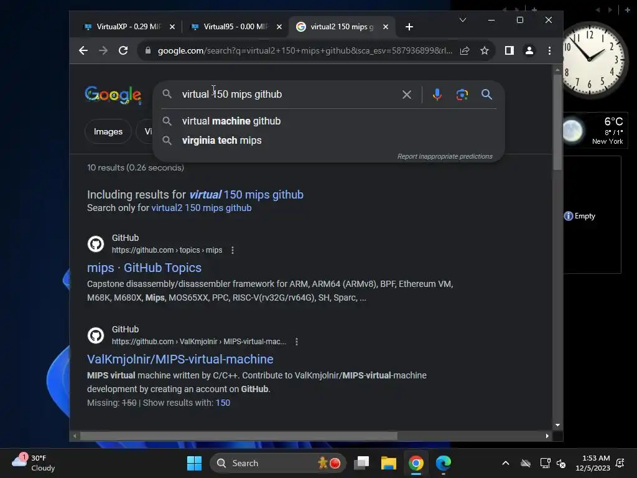Bookmark this tab with star icon
637x478 pixels.
tap(484, 50)
